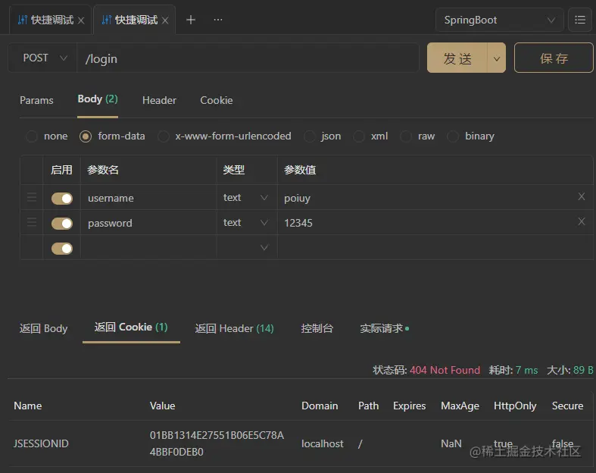
Task: Click the HttpOnly column header
Action: pos(515,406)
